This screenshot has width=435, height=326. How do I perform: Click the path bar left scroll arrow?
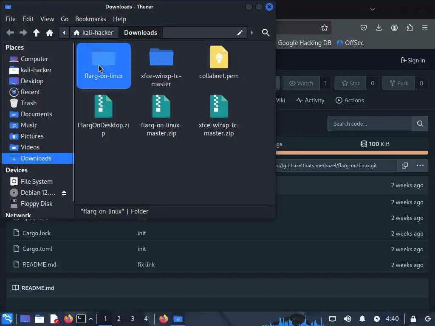64,33
